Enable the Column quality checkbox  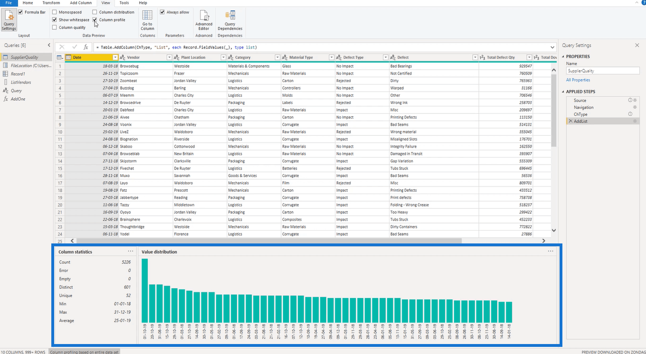55,28
